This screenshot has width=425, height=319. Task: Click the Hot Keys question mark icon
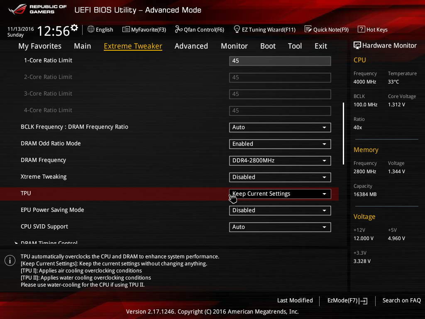point(361,29)
